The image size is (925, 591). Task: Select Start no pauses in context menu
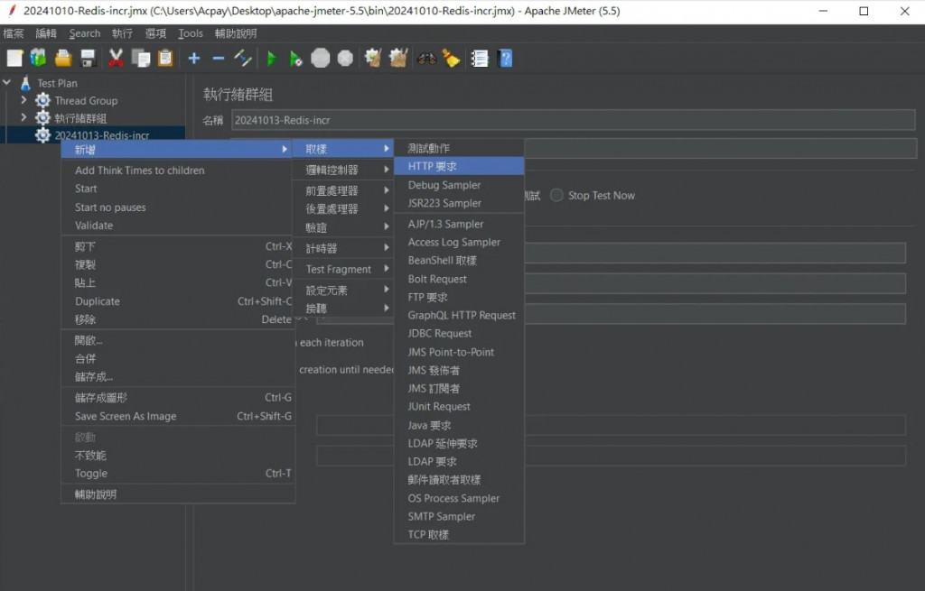178,207
